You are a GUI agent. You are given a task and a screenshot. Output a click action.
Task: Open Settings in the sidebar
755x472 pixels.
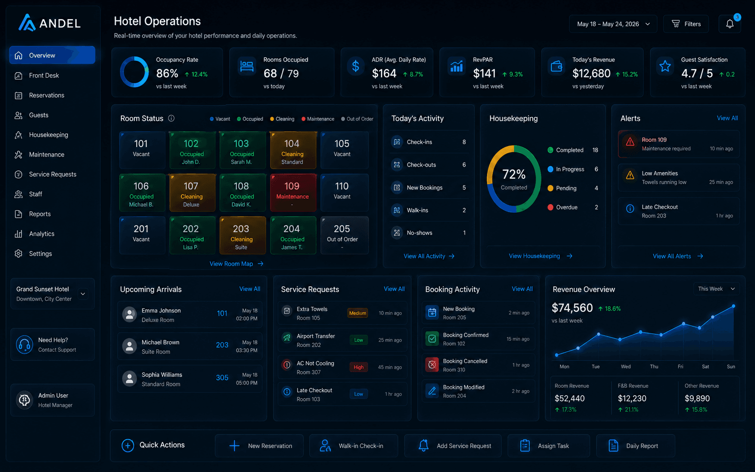tap(52, 254)
